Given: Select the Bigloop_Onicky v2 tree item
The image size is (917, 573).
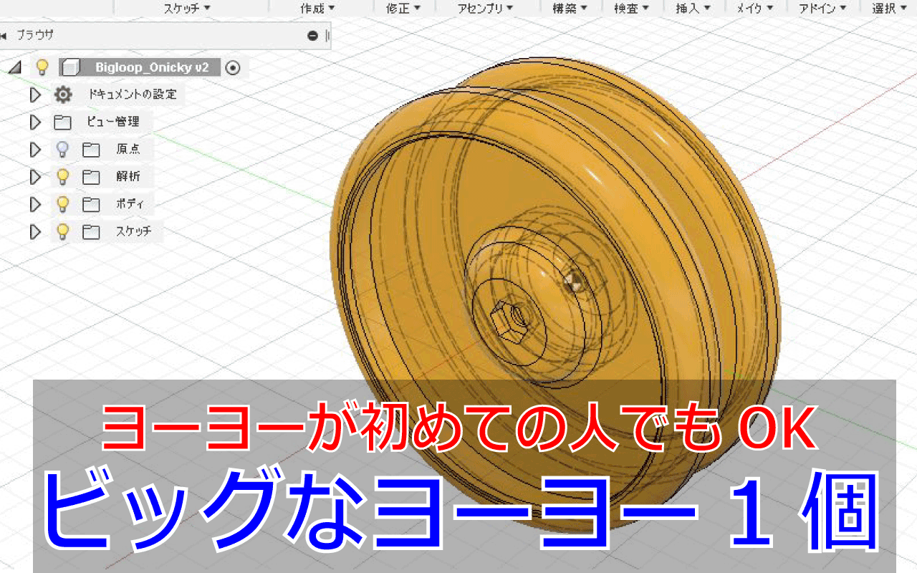Looking at the screenshot, I should click(152, 67).
